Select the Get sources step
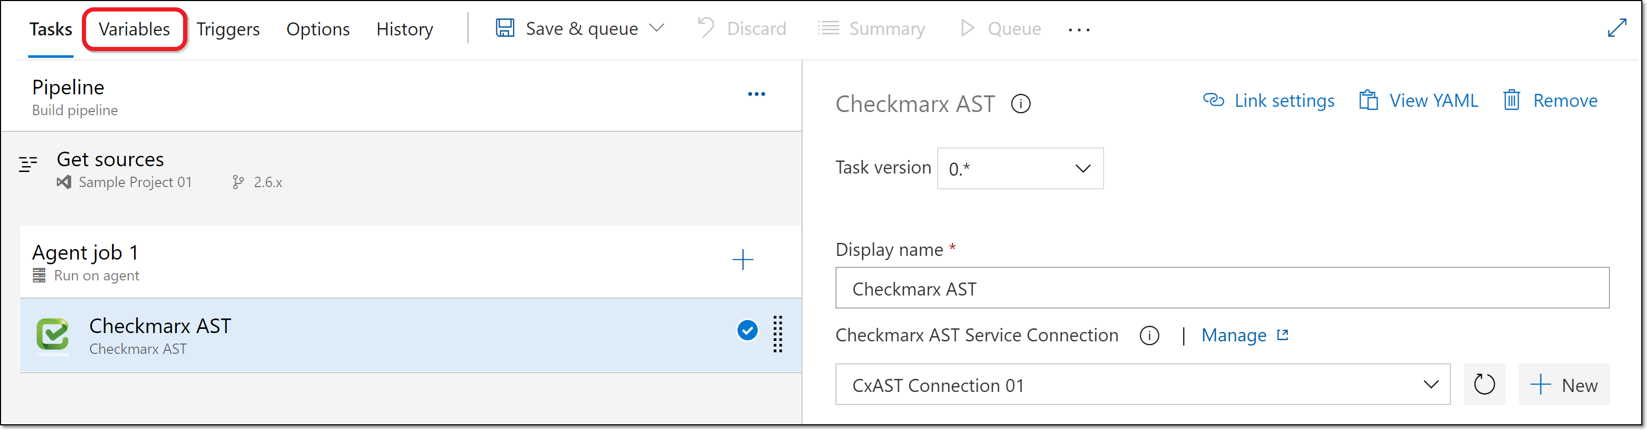 (x=401, y=170)
